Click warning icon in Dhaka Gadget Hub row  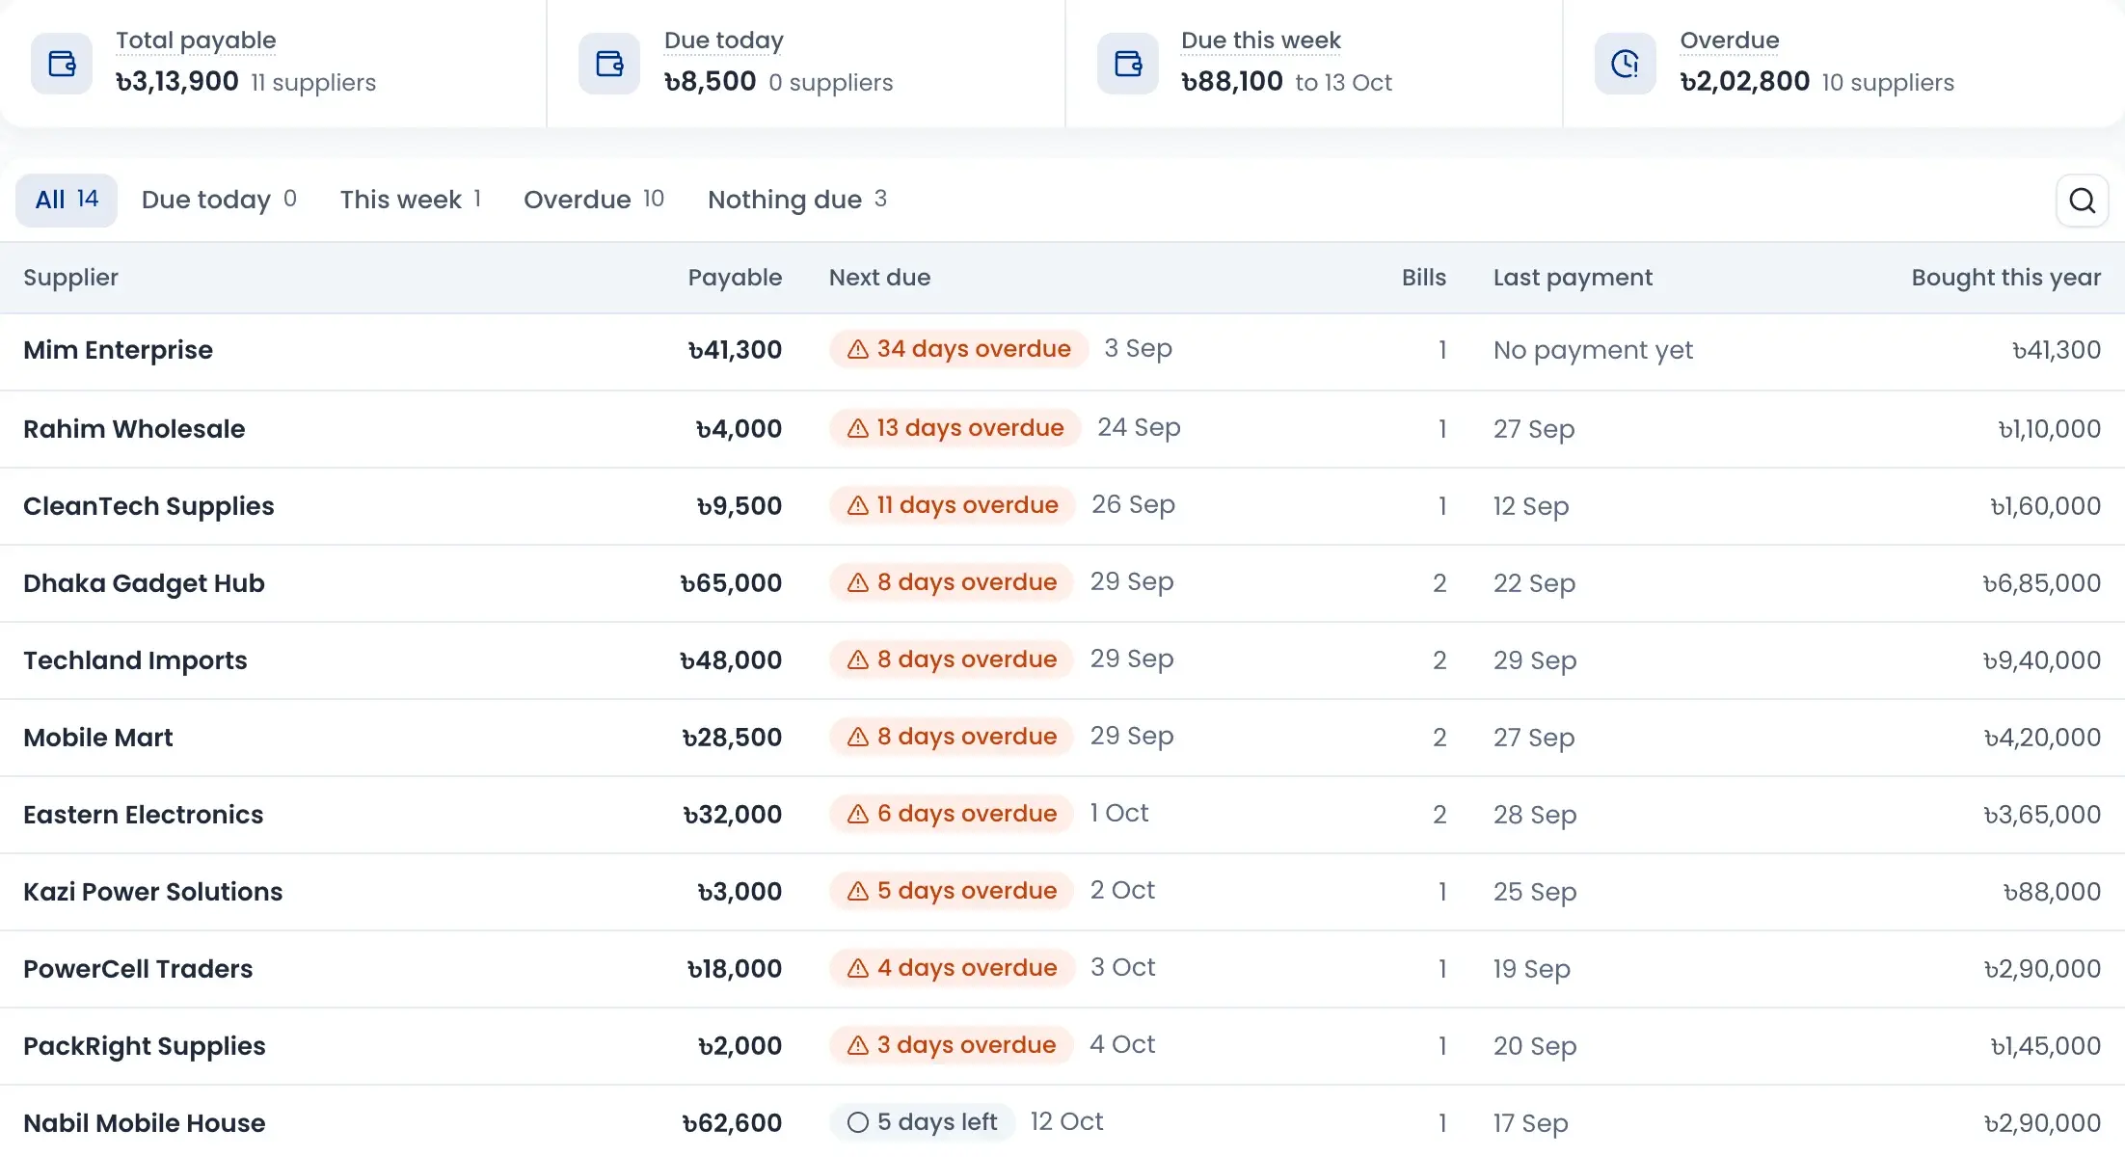[858, 582]
